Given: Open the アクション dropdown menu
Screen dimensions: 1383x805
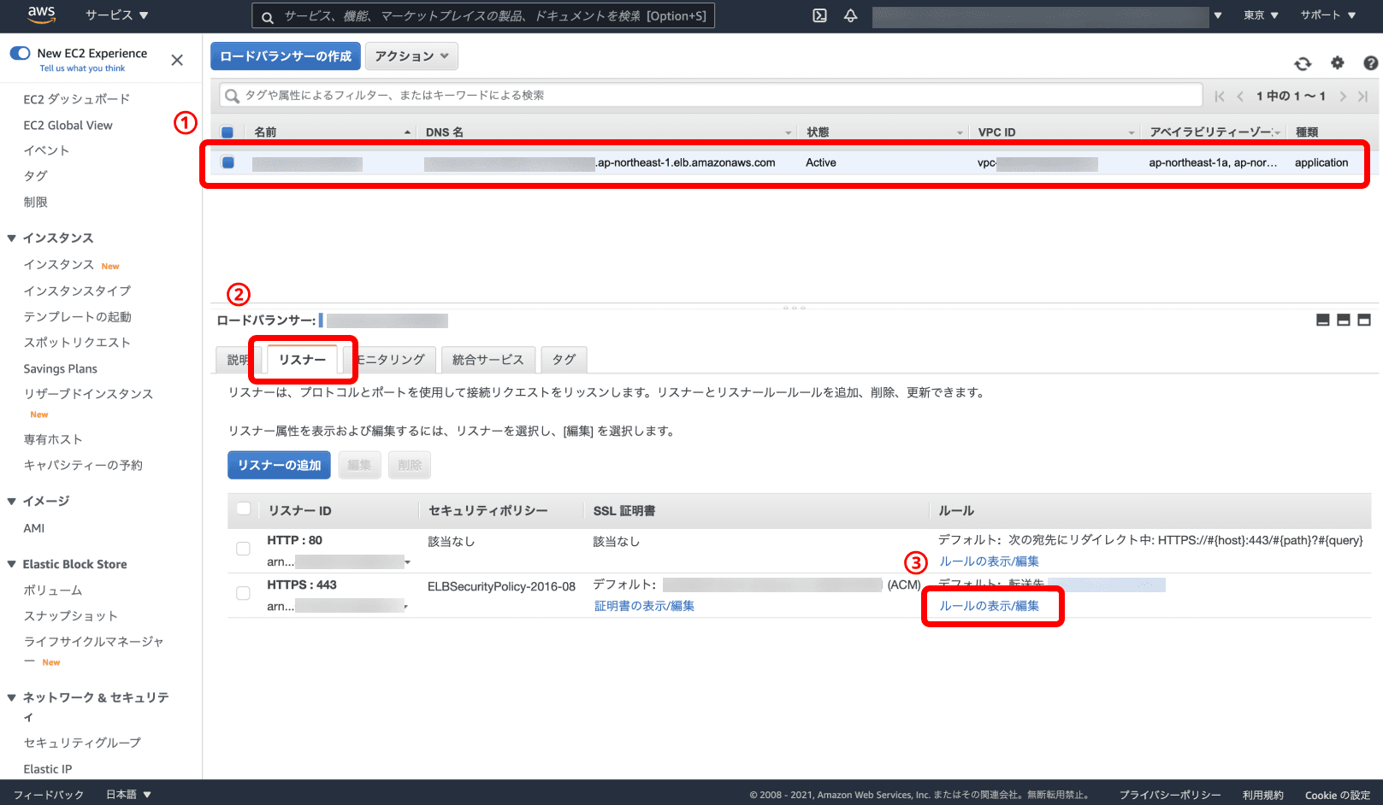Looking at the screenshot, I should [x=411, y=56].
